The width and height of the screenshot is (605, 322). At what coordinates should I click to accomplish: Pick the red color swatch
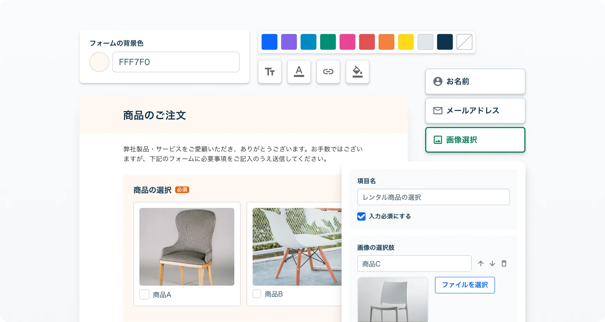[x=367, y=42]
